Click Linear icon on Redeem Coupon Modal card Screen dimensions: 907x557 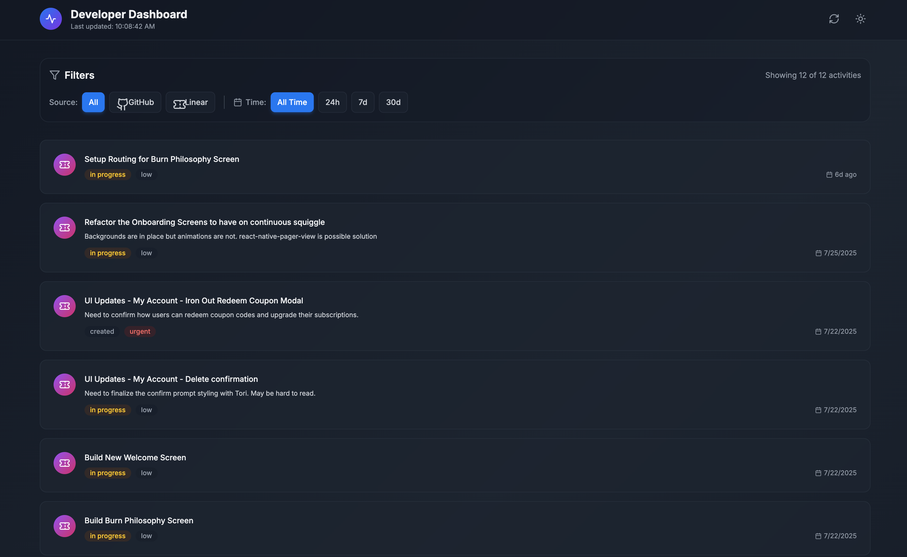[64, 306]
